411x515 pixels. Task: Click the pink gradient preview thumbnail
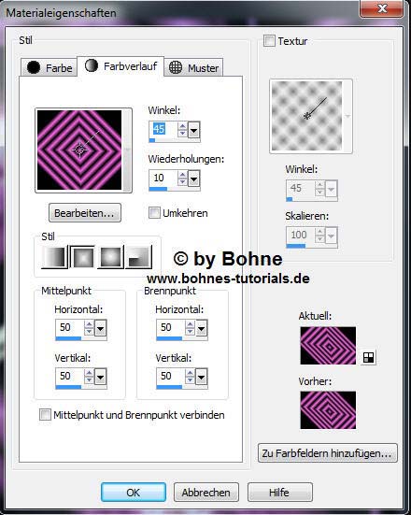(x=79, y=150)
